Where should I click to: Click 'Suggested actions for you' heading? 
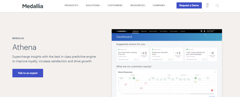click(x=131, y=44)
